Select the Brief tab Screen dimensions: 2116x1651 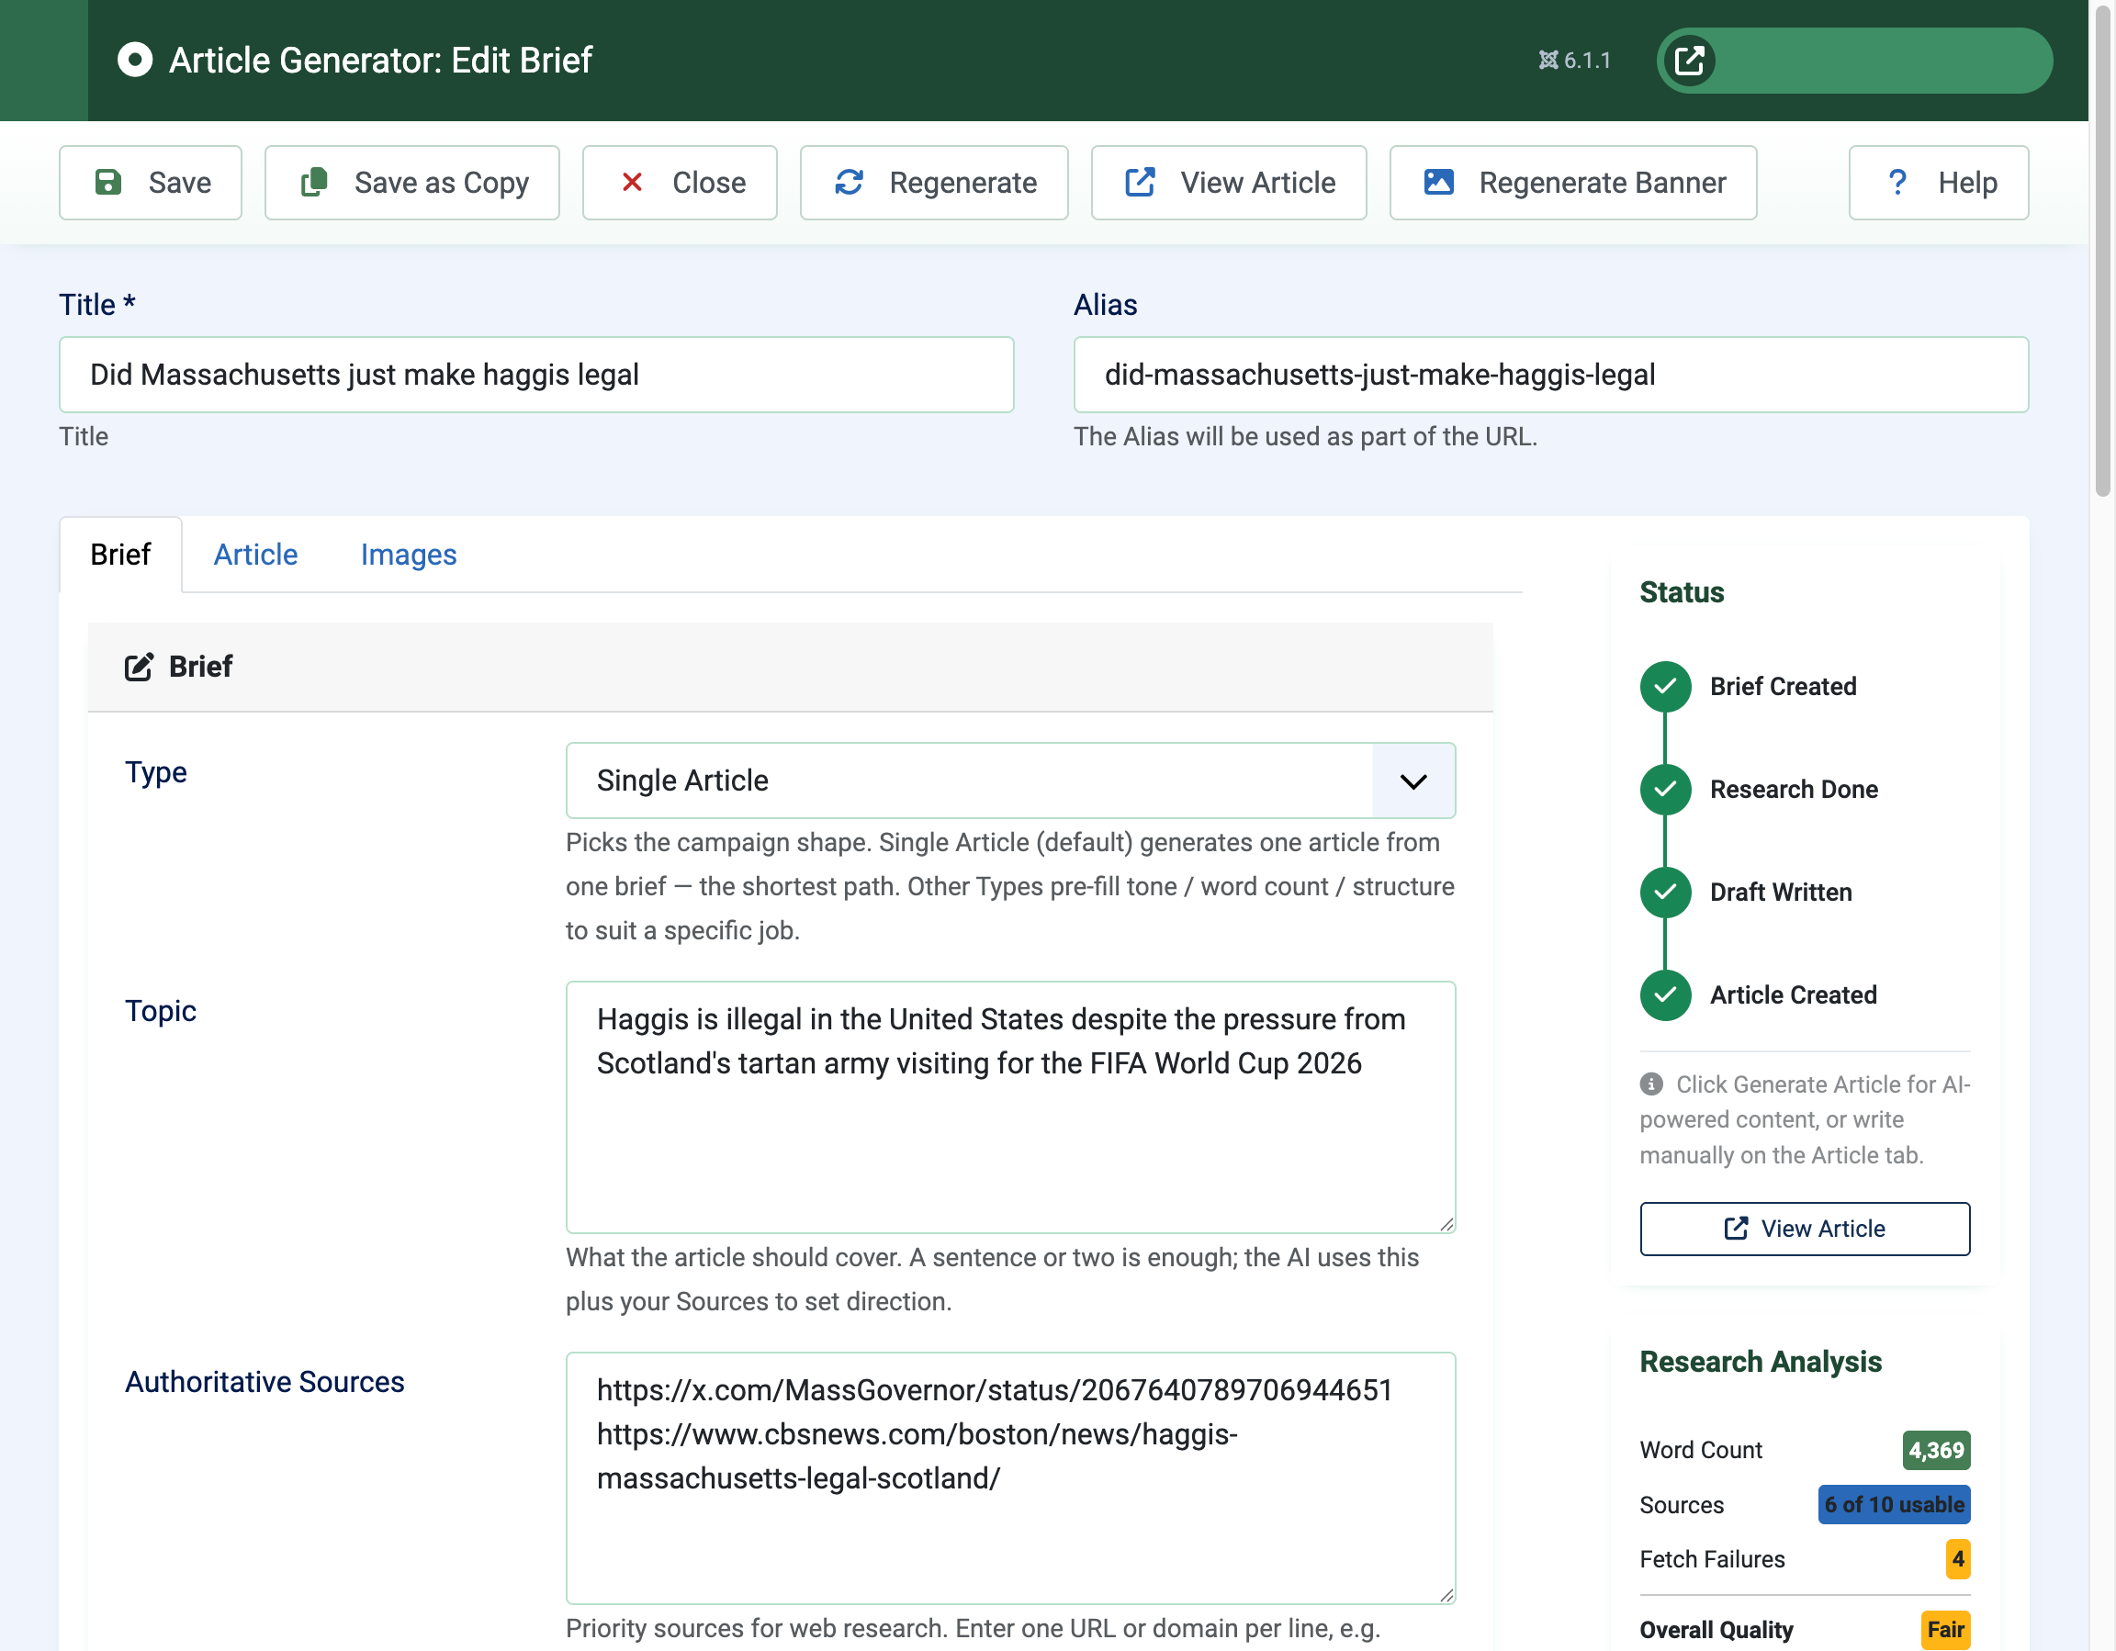click(120, 555)
